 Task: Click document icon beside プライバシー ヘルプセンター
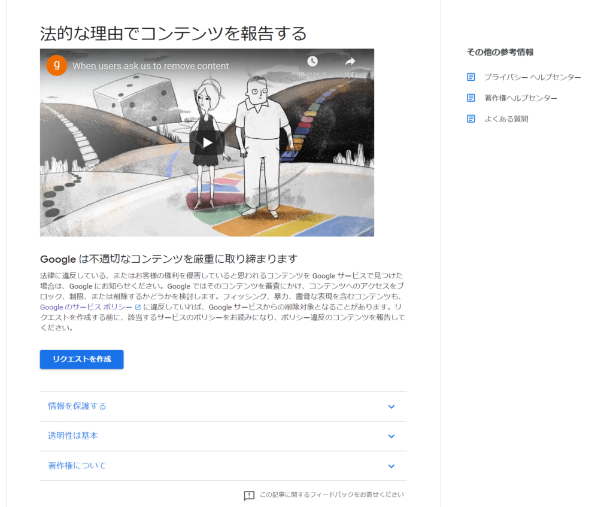(x=471, y=77)
